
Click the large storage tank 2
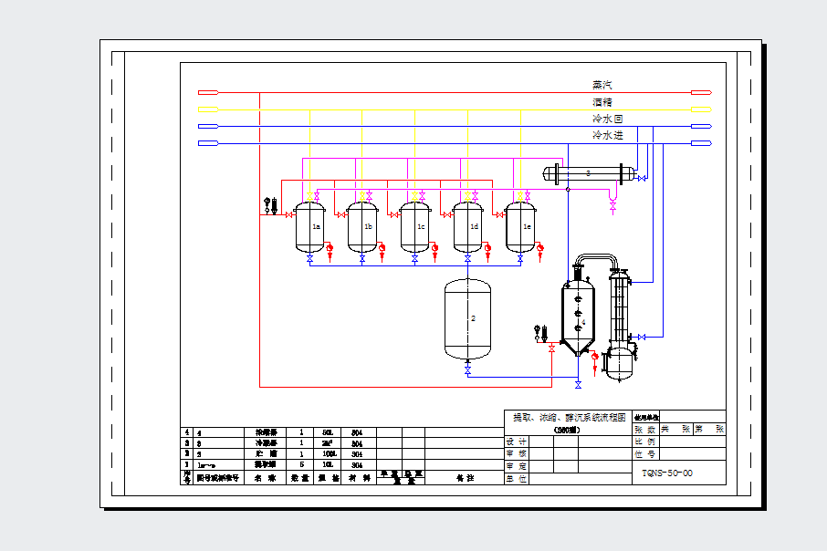point(467,318)
